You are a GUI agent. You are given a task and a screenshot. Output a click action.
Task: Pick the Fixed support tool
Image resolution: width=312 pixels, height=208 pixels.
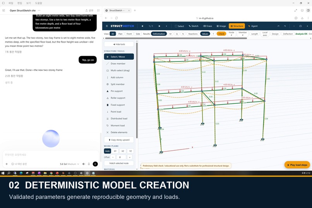[119, 105]
